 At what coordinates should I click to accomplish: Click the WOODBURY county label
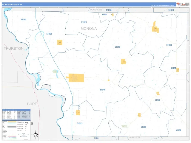point(96,10)
